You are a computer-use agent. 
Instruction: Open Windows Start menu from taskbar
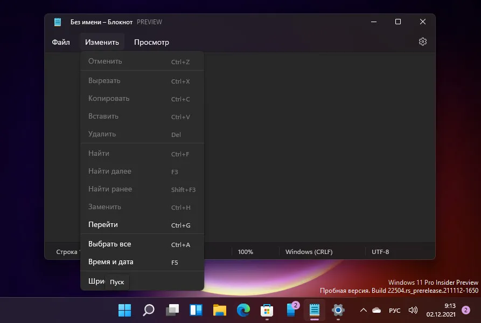point(124,310)
